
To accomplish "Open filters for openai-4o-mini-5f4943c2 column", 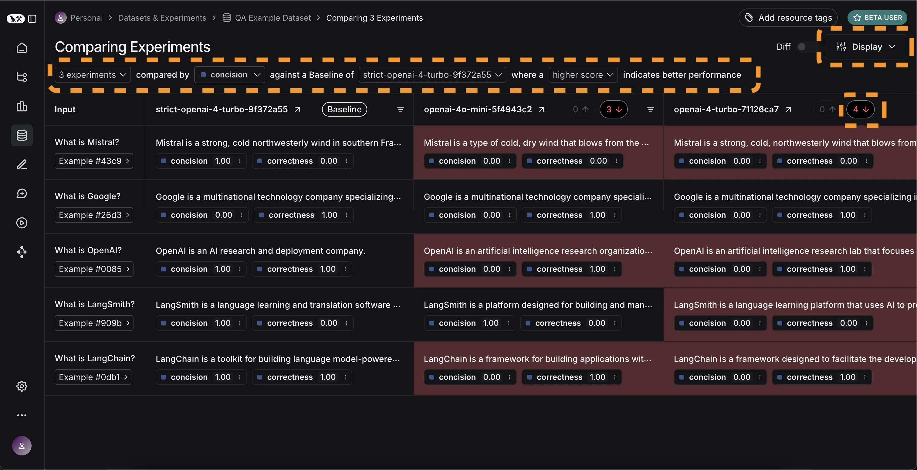I will (x=650, y=109).
